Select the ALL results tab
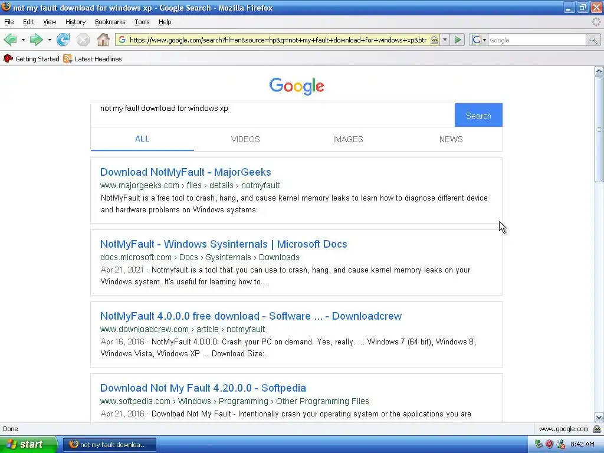Viewport: 604px width, 453px height. click(x=142, y=139)
